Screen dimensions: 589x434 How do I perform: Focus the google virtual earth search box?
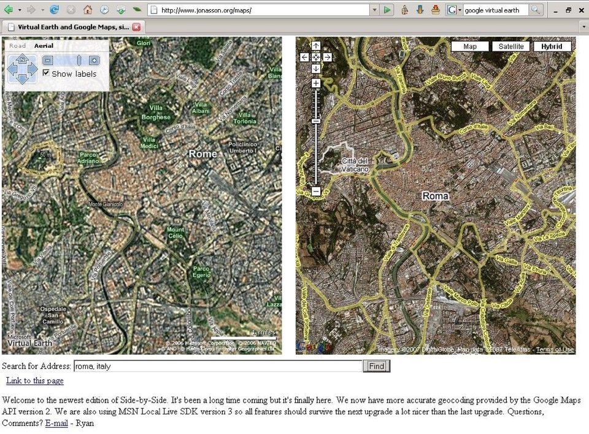pos(495,10)
